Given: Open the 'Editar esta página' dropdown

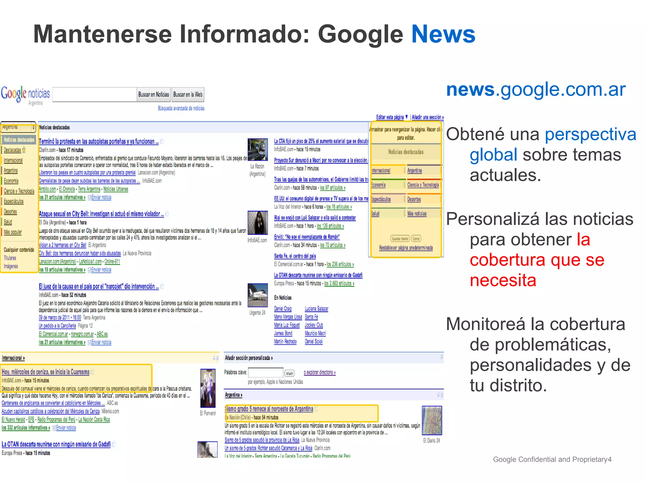Looking at the screenshot, I should tap(392, 117).
